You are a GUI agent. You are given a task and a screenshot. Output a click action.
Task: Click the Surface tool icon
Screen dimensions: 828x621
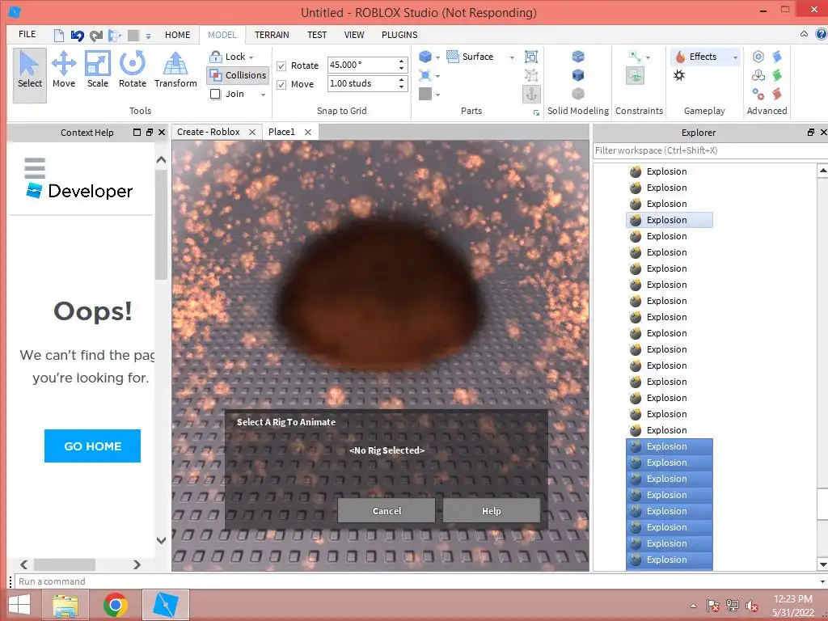453,57
